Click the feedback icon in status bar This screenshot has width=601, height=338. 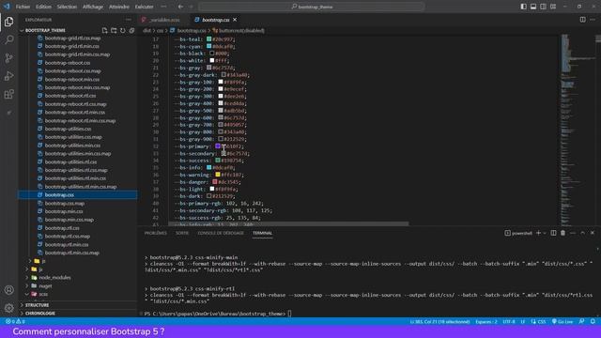pos(582,321)
